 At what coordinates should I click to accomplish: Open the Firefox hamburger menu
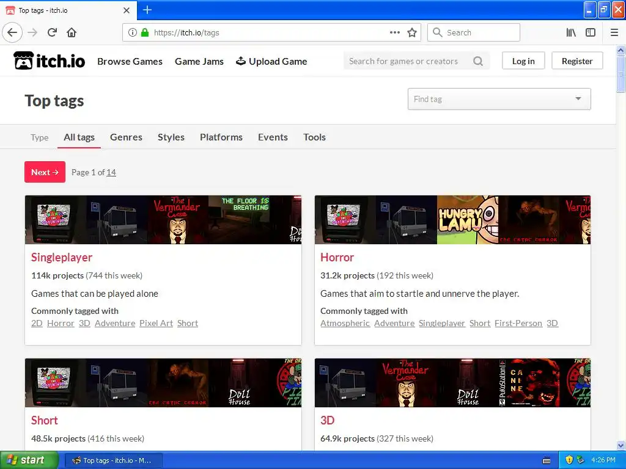[614, 32]
